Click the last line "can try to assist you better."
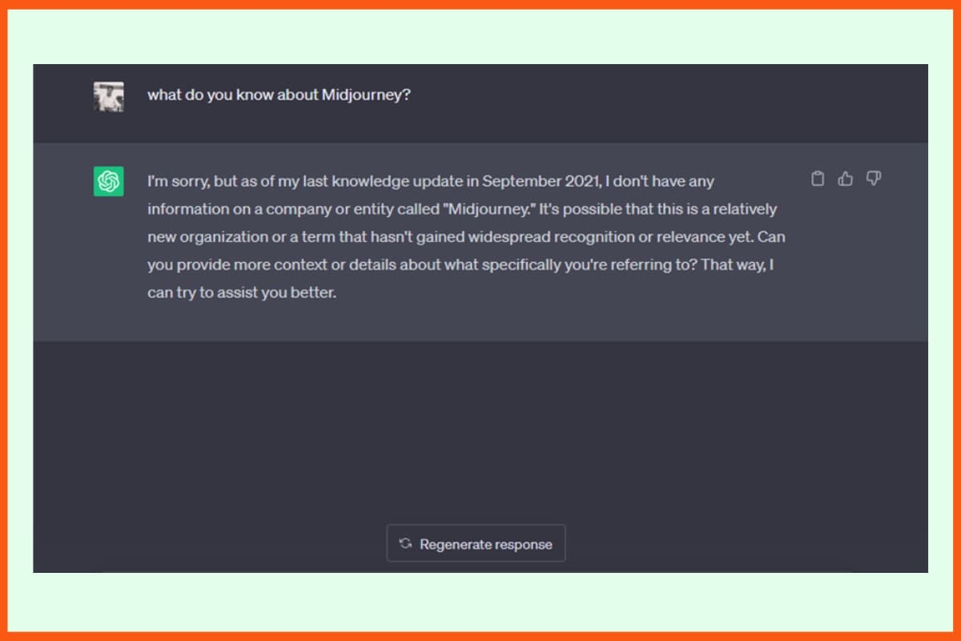The height and width of the screenshot is (641, 961). click(241, 292)
